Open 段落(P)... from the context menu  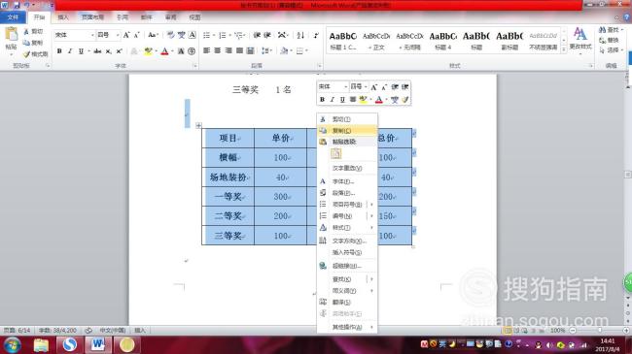pos(347,193)
